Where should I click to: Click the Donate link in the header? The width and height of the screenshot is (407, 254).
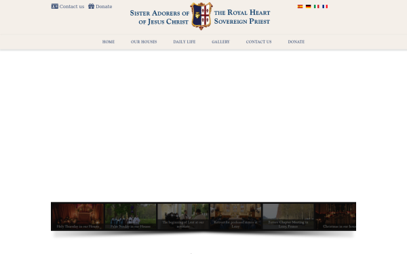104,7
